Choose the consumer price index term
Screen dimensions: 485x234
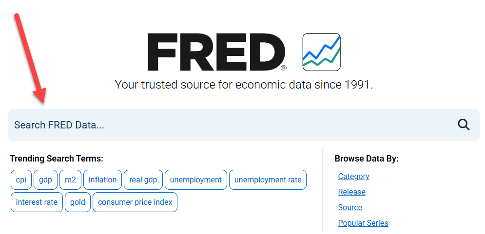[x=135, y=202]
